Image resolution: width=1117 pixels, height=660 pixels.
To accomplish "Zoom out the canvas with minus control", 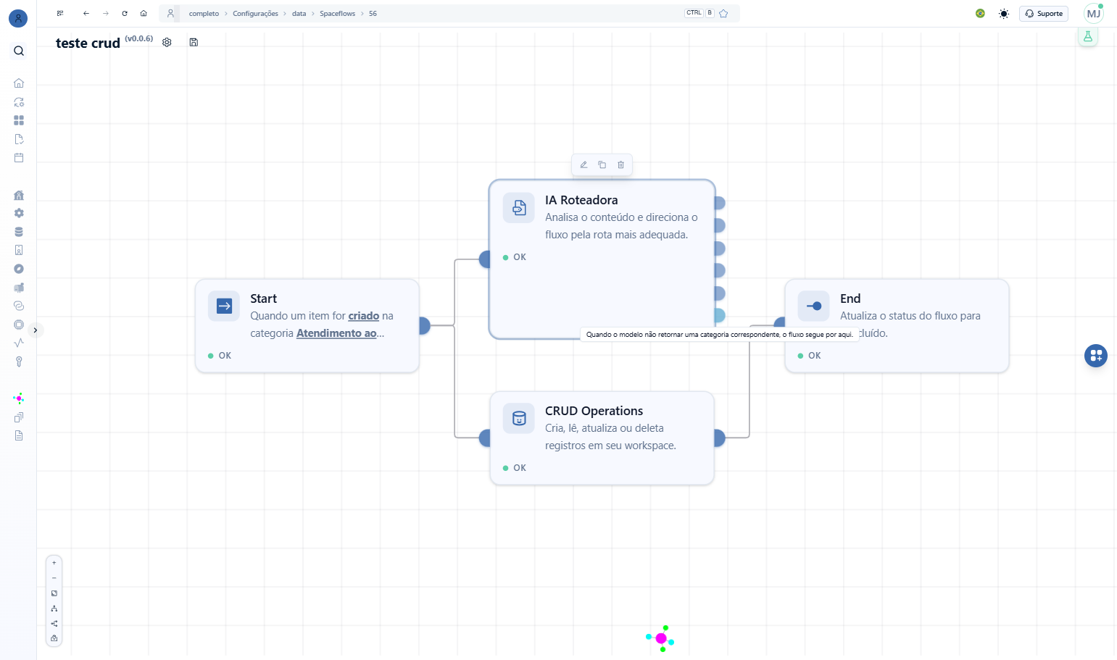I will (54, 578).
